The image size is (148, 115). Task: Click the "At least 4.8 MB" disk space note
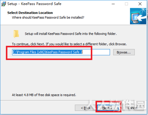pyautogui.click(x=44, y=95)
